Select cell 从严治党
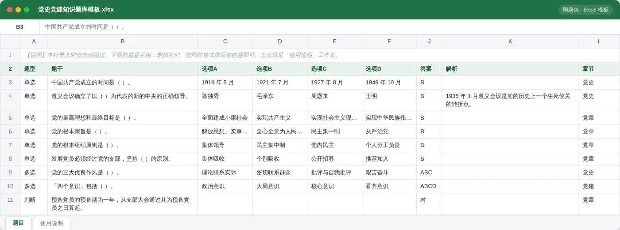This screenshot has width=620, height=230. pyautogui.click(x=389, y=132)
